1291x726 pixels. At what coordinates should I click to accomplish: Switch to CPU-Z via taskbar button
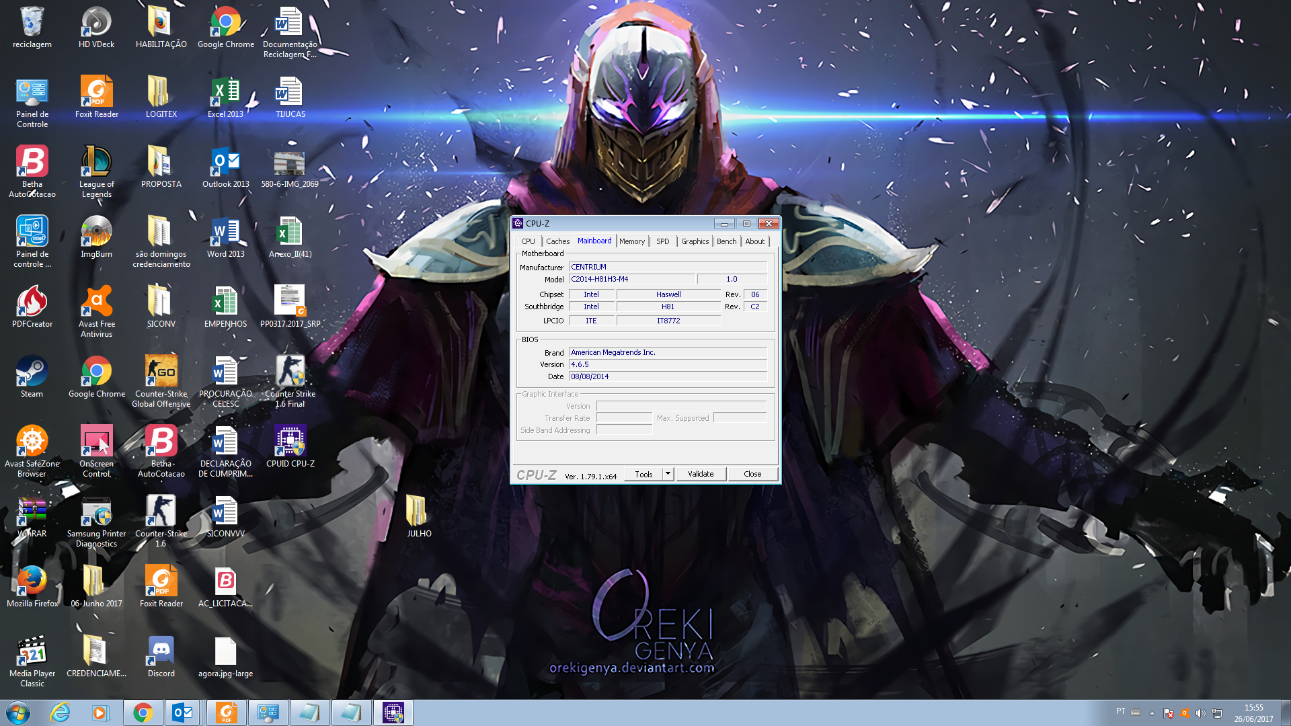click(x=393, y=713)
